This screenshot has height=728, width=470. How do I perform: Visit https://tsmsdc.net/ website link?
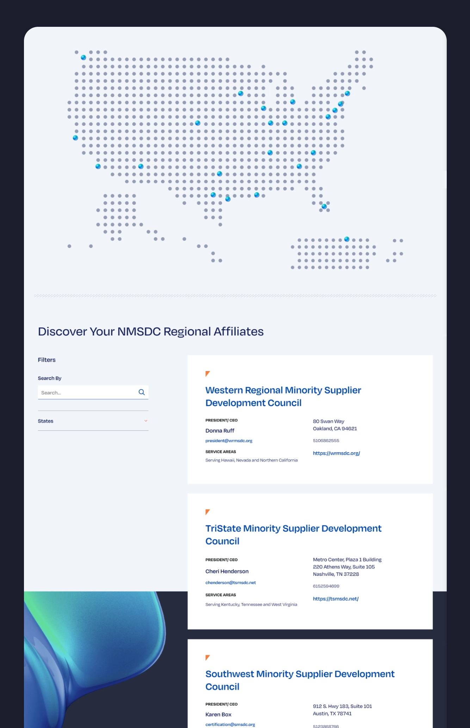[x=335, y=599]
